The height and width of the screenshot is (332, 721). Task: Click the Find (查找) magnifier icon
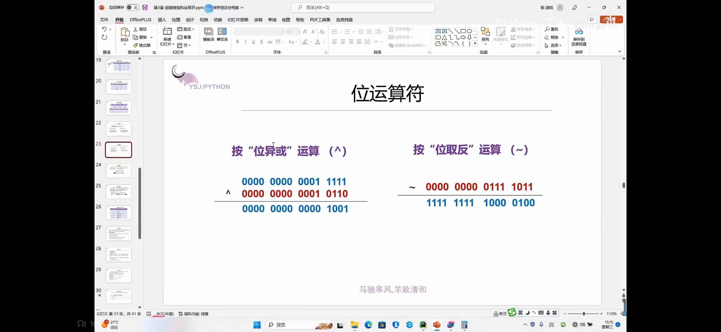[547, 29]
